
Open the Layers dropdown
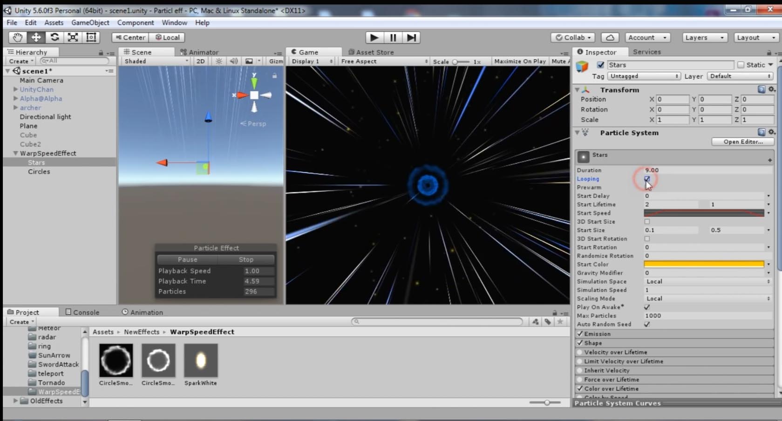click(x=704, y=37)
